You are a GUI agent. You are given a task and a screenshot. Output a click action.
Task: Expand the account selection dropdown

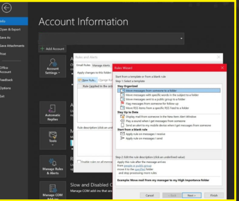pyautogui.click(x=182, y=39)
